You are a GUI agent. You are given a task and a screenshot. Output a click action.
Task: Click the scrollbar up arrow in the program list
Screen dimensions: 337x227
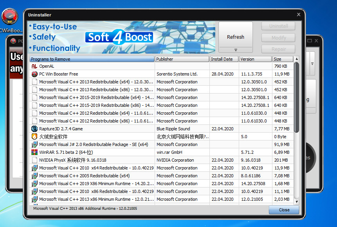point(297,59)
